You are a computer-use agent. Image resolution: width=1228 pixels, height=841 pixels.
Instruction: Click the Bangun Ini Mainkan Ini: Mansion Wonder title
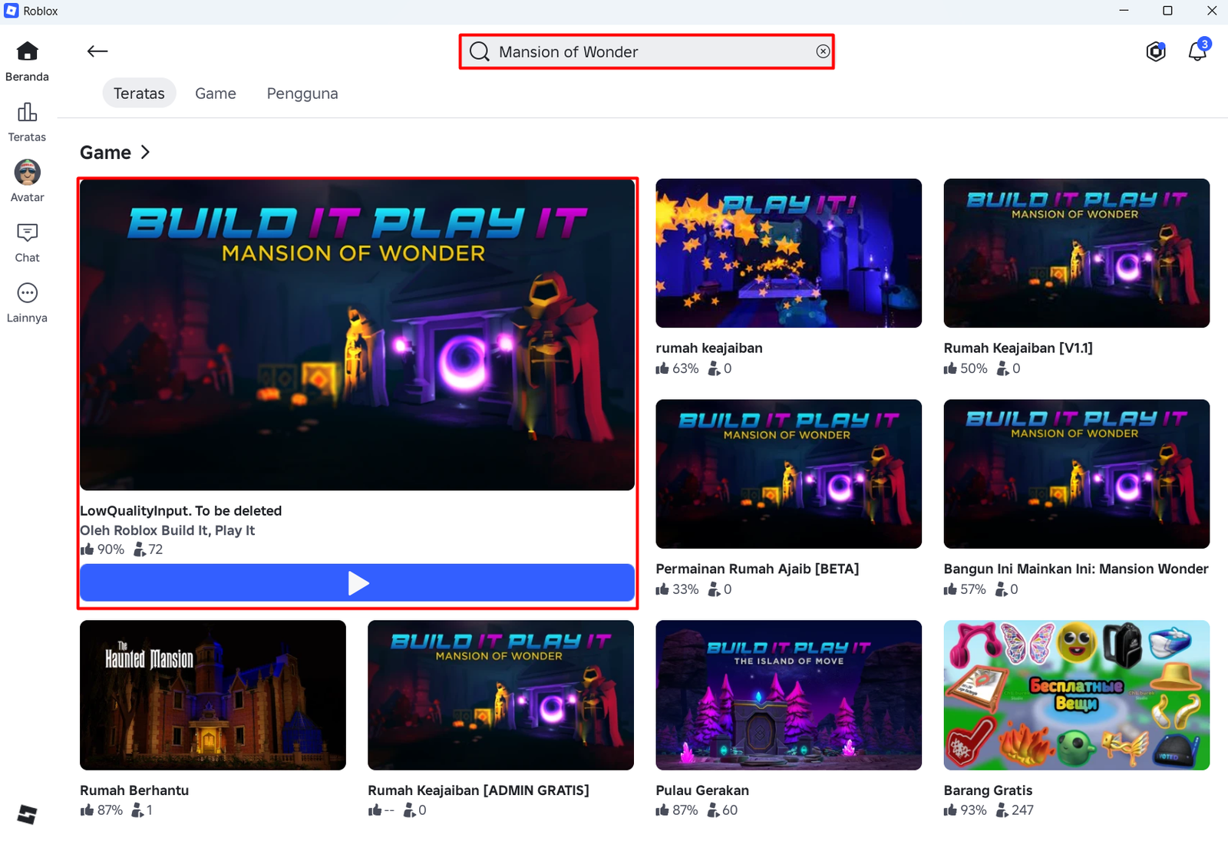click(x=1076, y=569)
